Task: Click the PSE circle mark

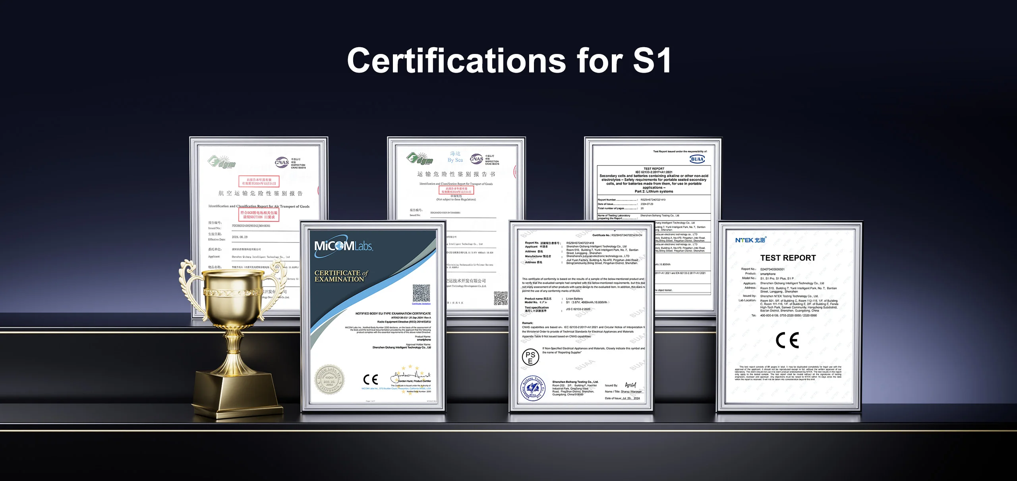Action: tap(530, 358)
